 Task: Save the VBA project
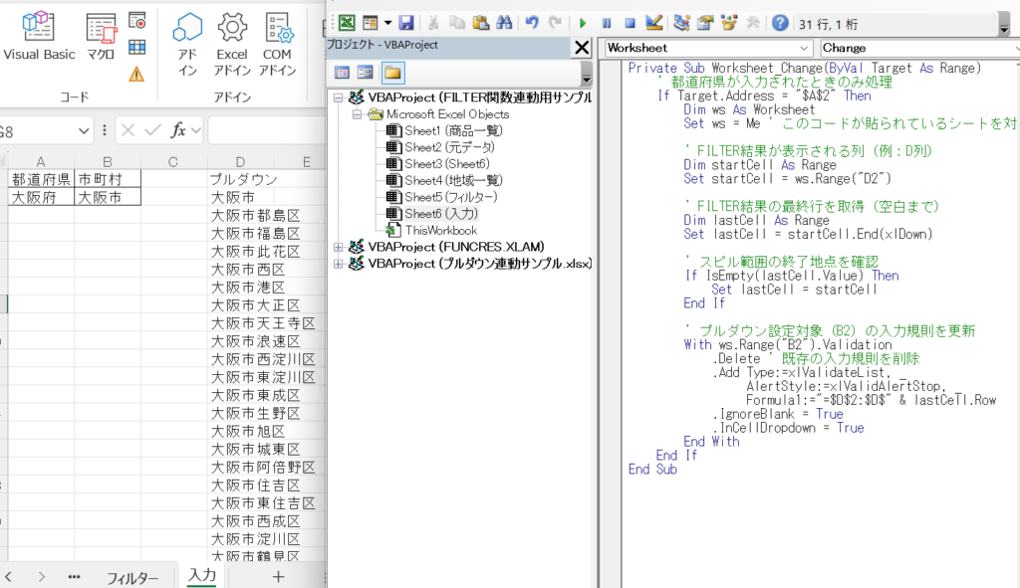click(x=406, y=24)
